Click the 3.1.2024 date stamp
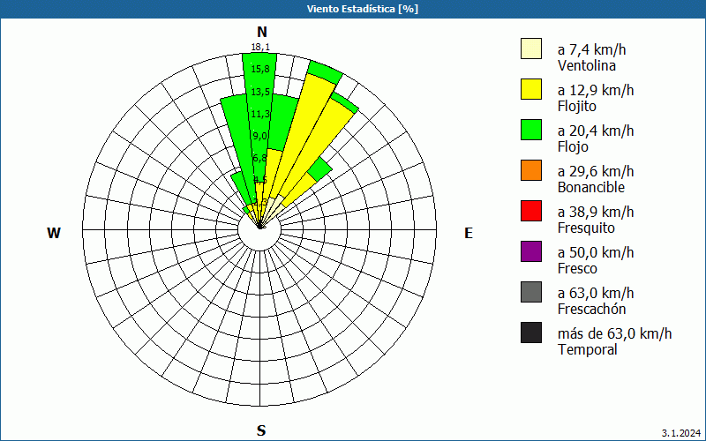Viewport: 706px width, 441px height. pos(680,433)
